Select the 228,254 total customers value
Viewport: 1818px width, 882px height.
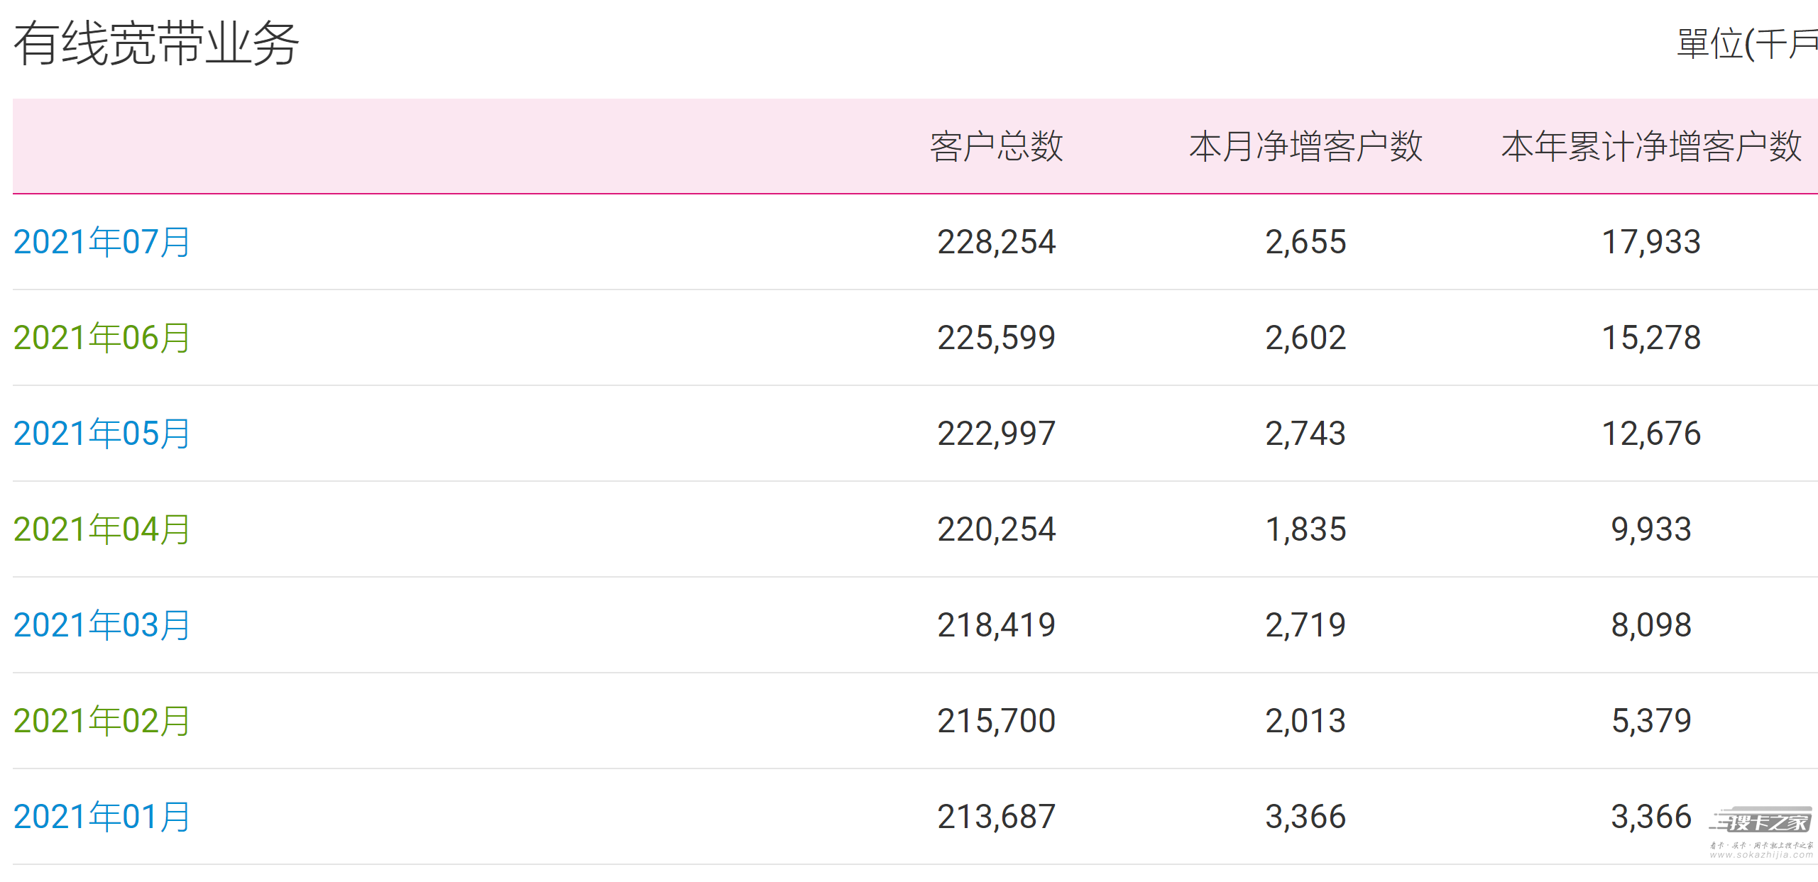(996, 242)
